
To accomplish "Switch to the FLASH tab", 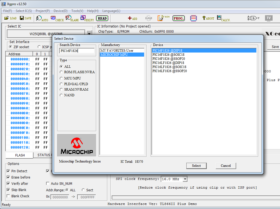I will (20, 155).
